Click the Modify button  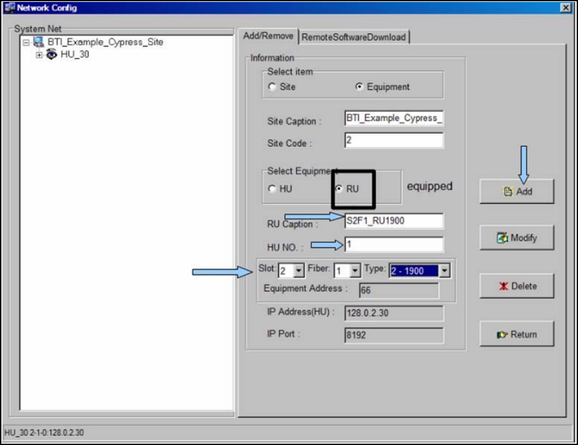coord(517,238)
